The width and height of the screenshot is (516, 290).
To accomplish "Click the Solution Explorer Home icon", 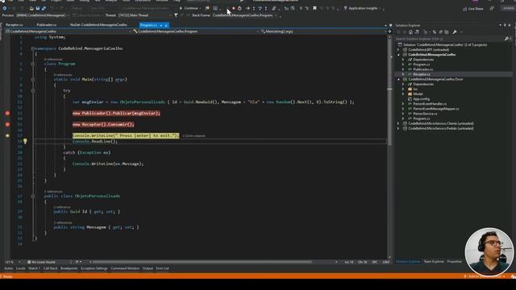I will click(410, 32).
